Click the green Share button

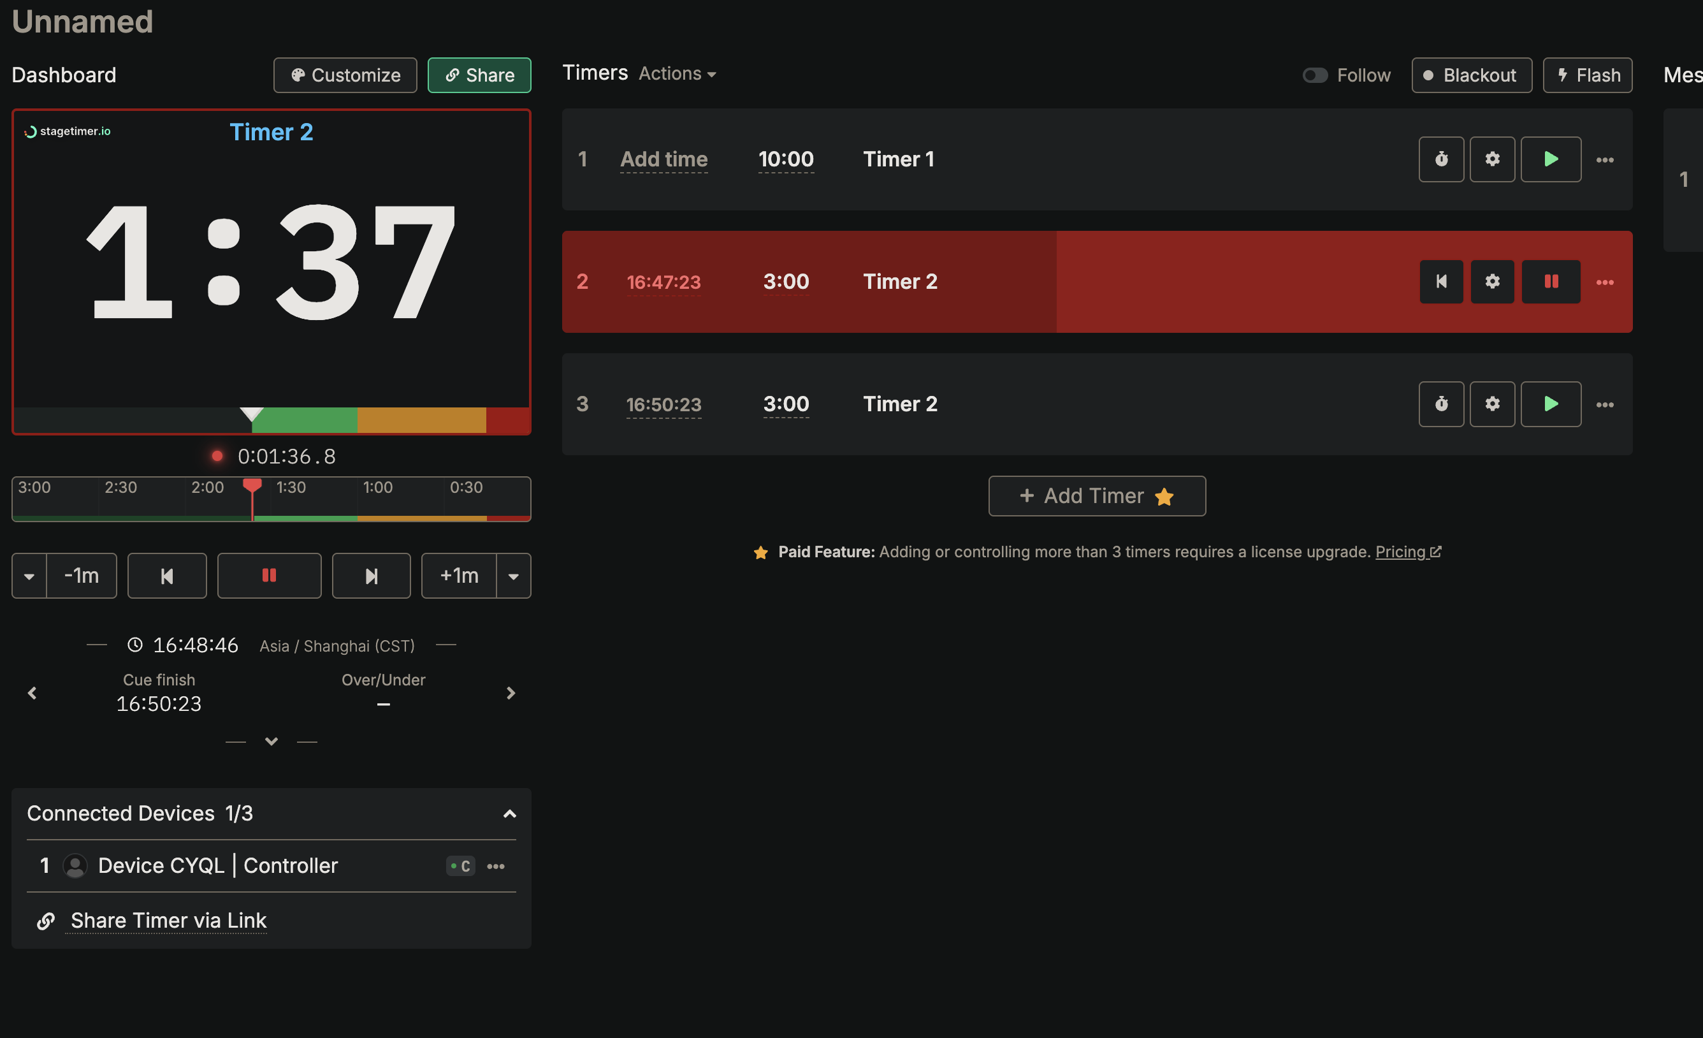click(479, 75)
